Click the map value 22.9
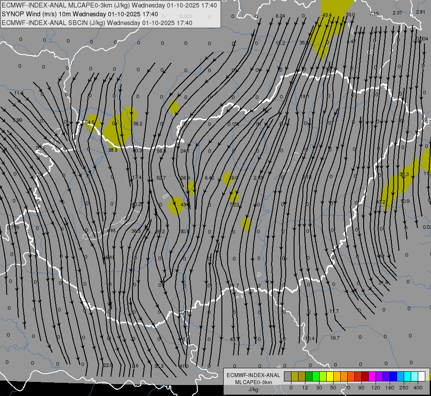Viewport: 431px width, 396px height. click(x=108, y=365)
